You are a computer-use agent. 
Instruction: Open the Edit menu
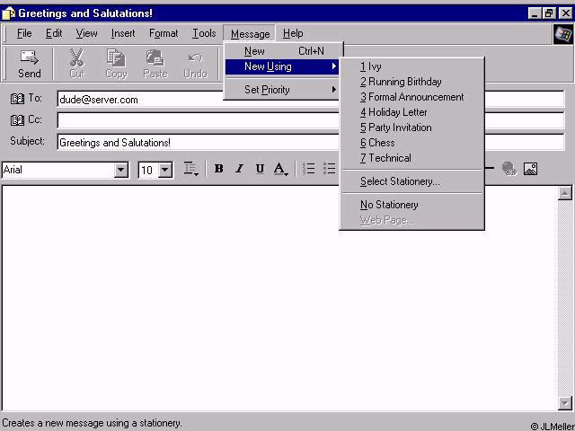pos(54,33)
